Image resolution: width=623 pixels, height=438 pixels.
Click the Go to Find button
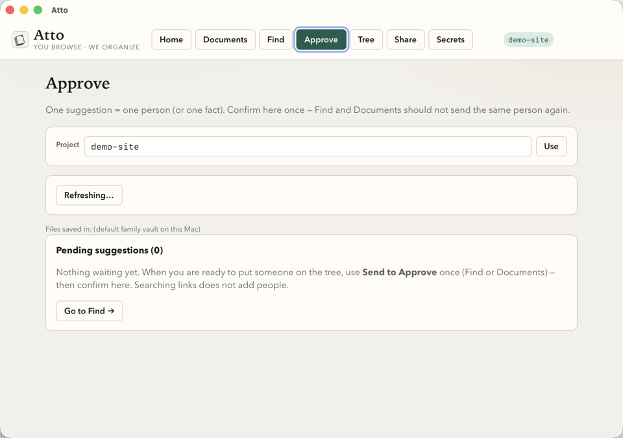[90, 311]
